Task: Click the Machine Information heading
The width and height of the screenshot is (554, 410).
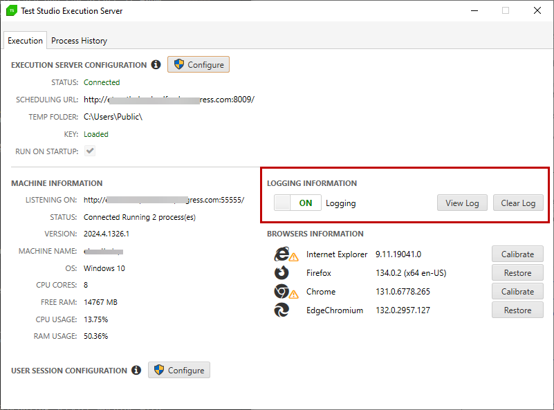Action: 57,183
